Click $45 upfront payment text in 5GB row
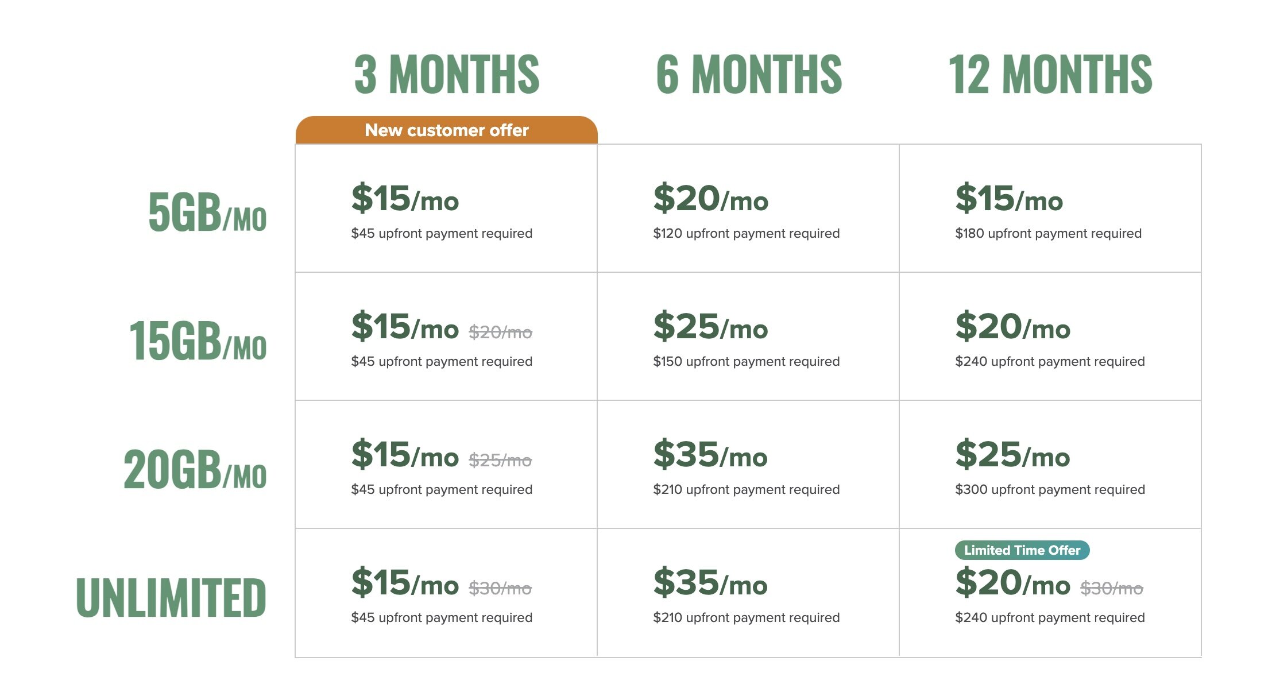1276x688 pixels. point(442,233)
